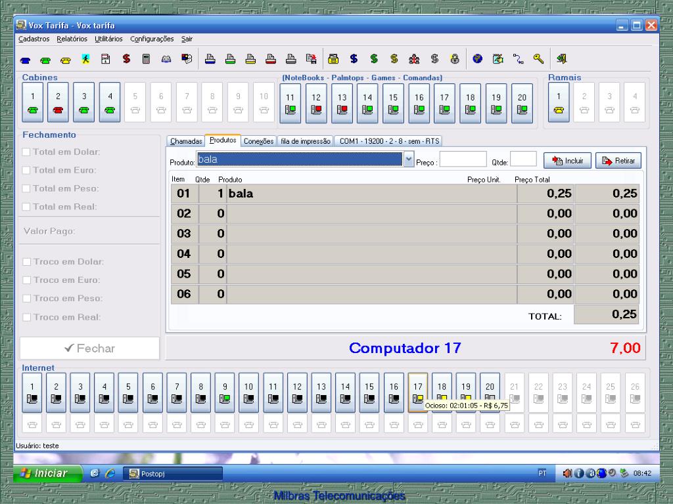The height and width of the screenshot is (504, 673).
Task: Check Total em Peso checkbox
Action: [x=26, y=188]
